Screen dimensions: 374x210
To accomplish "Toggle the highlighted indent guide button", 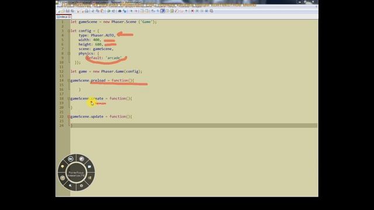I will coord(162,11).
